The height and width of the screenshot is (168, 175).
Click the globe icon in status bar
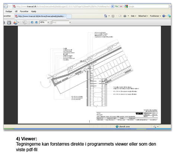[117, 127]
